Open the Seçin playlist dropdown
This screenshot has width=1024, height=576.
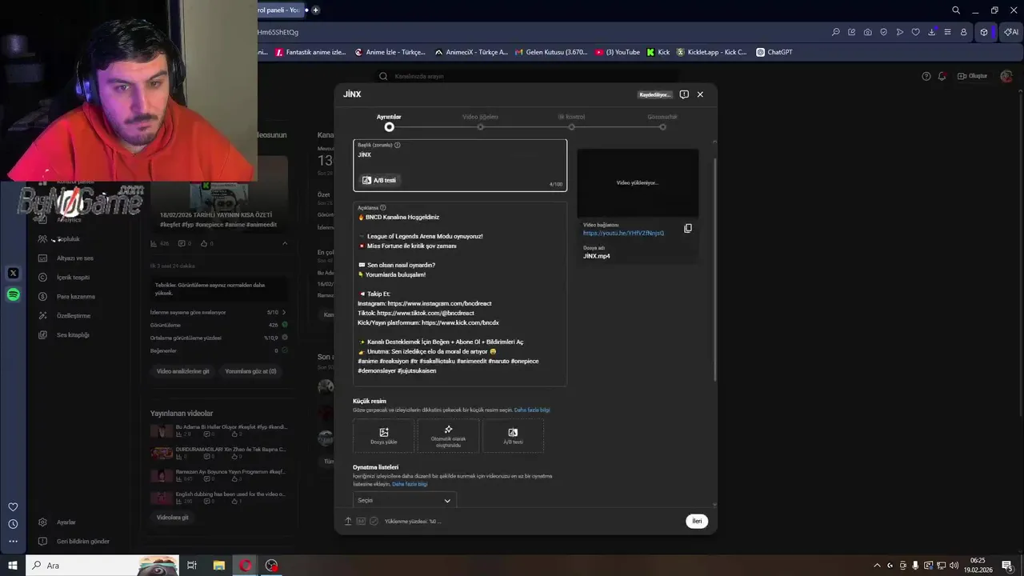pyautogui.click(x=405, y=500)
